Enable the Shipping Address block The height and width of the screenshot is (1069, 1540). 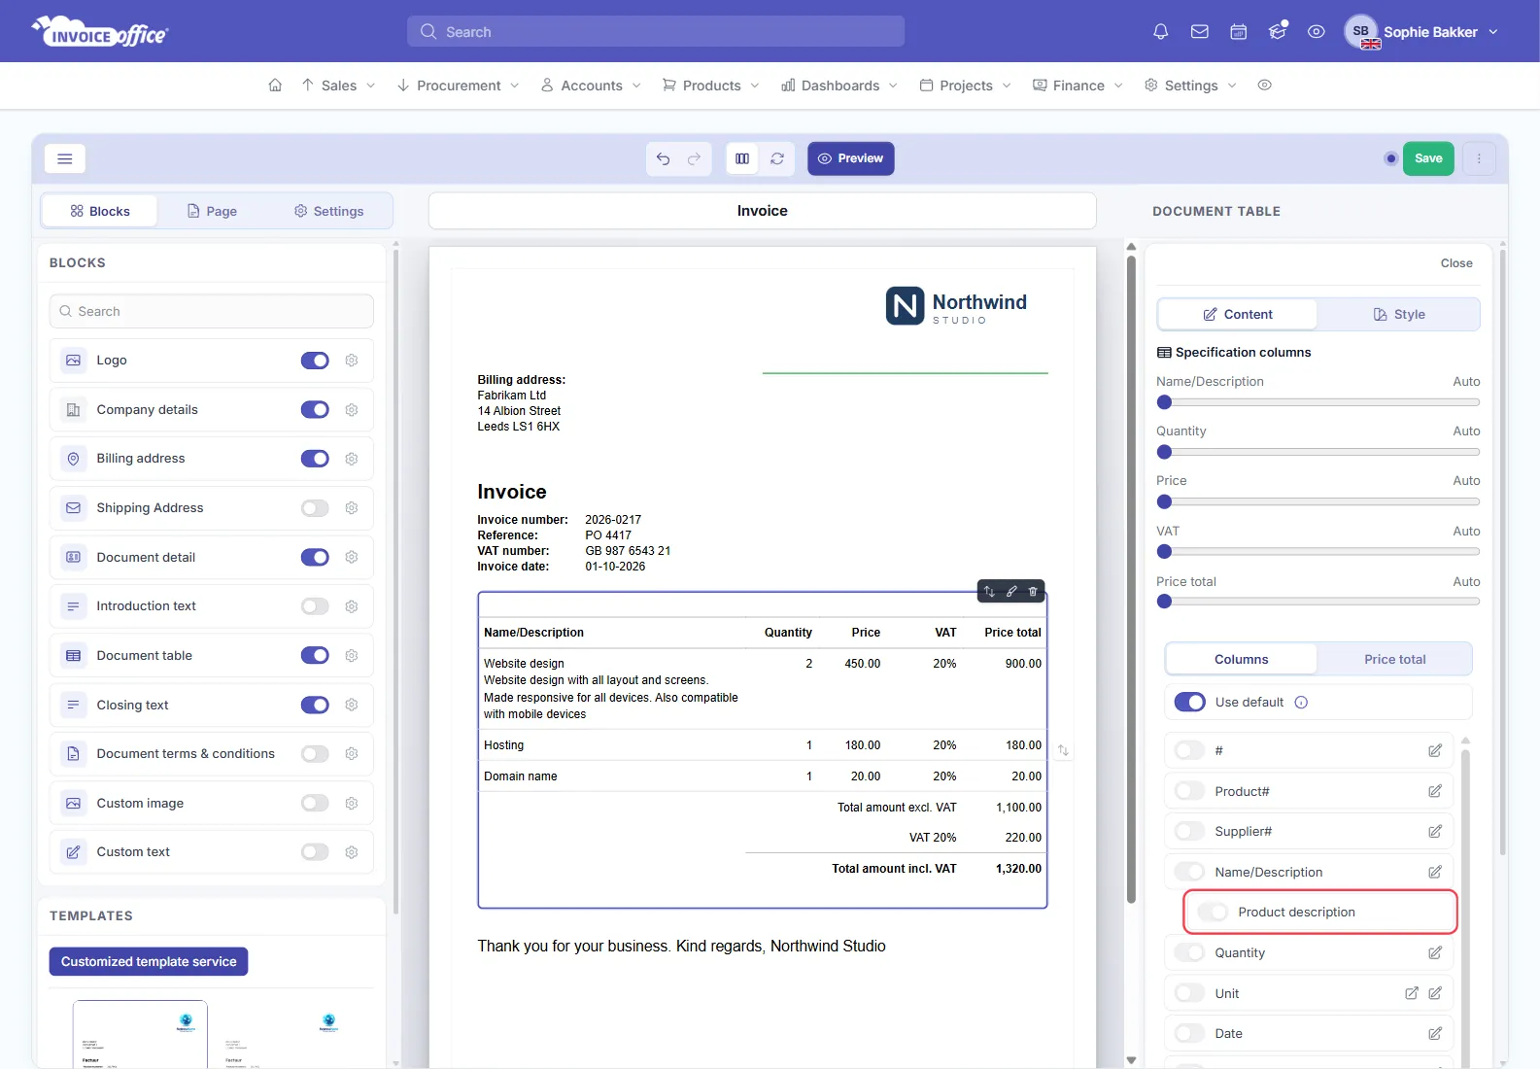point(315,508)
